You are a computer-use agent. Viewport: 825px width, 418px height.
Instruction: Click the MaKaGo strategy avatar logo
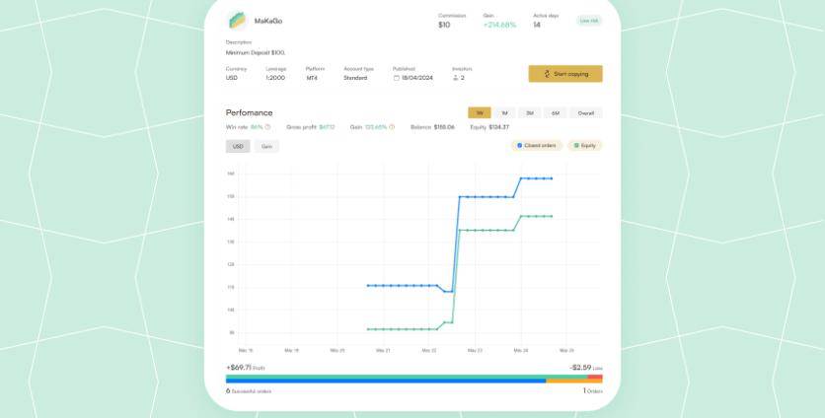click(237, 21)
